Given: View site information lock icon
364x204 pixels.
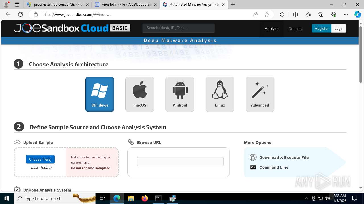Looking at the screenshot, I should tap(36, 14).
